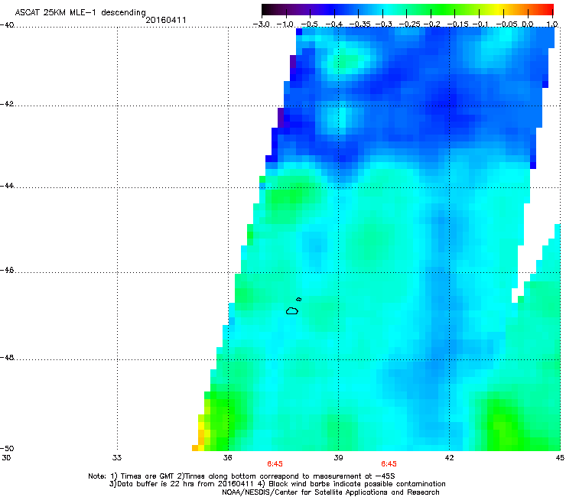Click the -0.4 color scale label
The width and height of the screenshot is (566, 497).
[333, 24]
